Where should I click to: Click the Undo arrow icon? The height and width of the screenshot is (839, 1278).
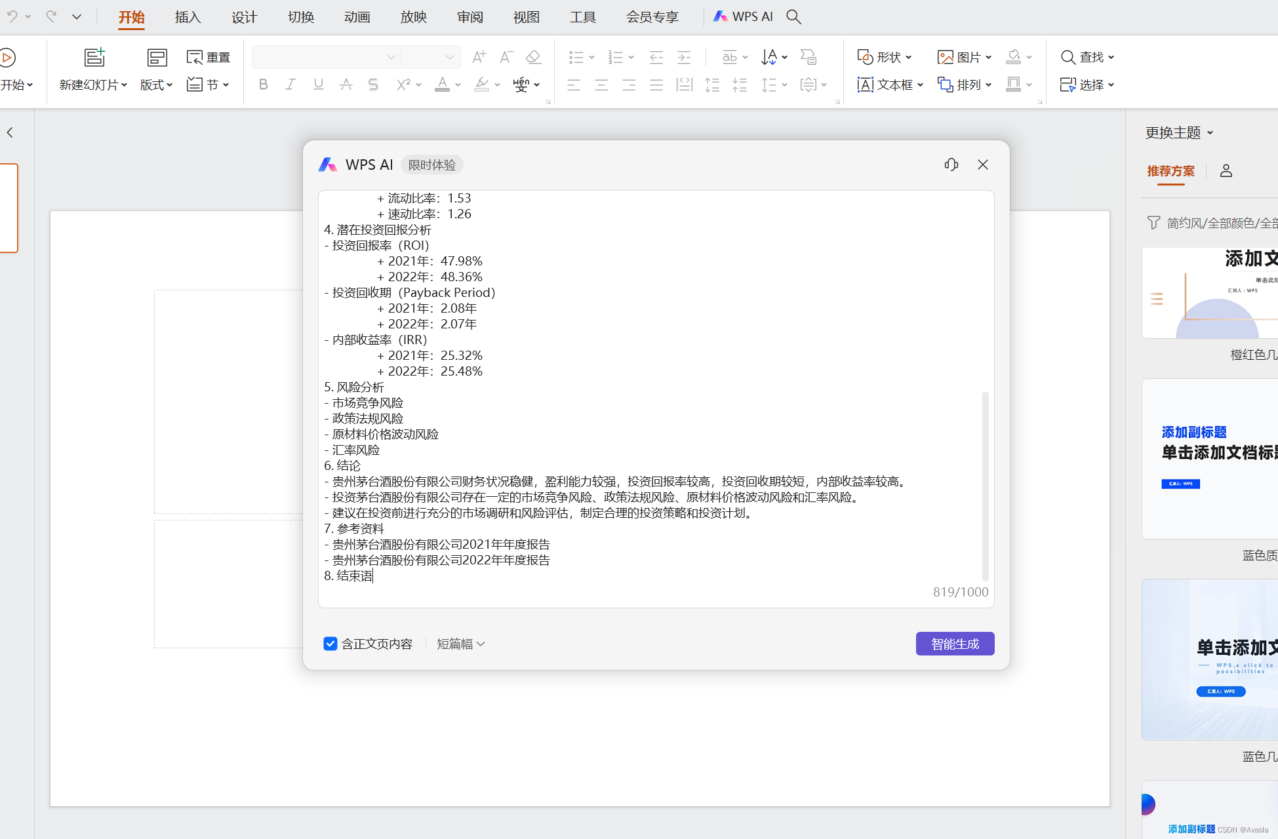[x=12, y=16]
